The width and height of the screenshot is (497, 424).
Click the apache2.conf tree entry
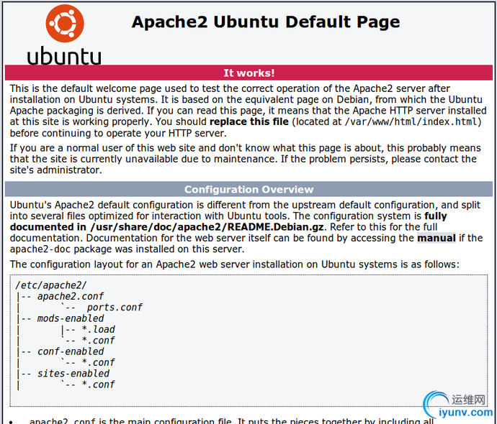71,296
